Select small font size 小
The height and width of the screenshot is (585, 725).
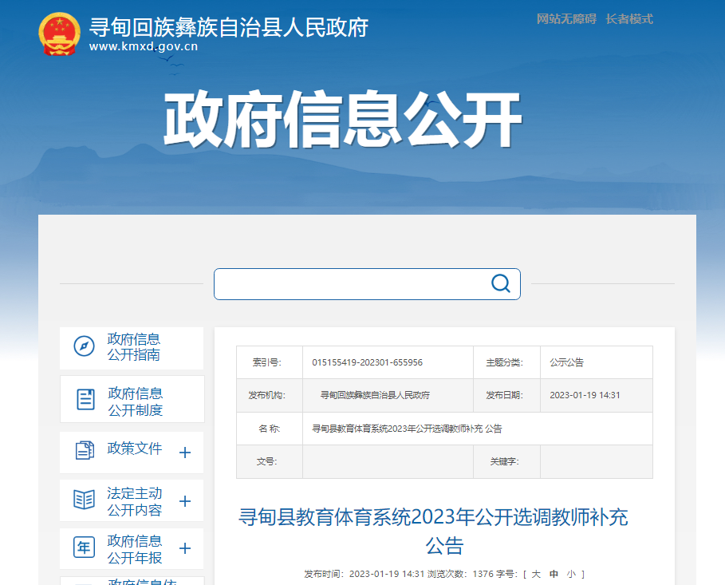click(x=571, y=574)
